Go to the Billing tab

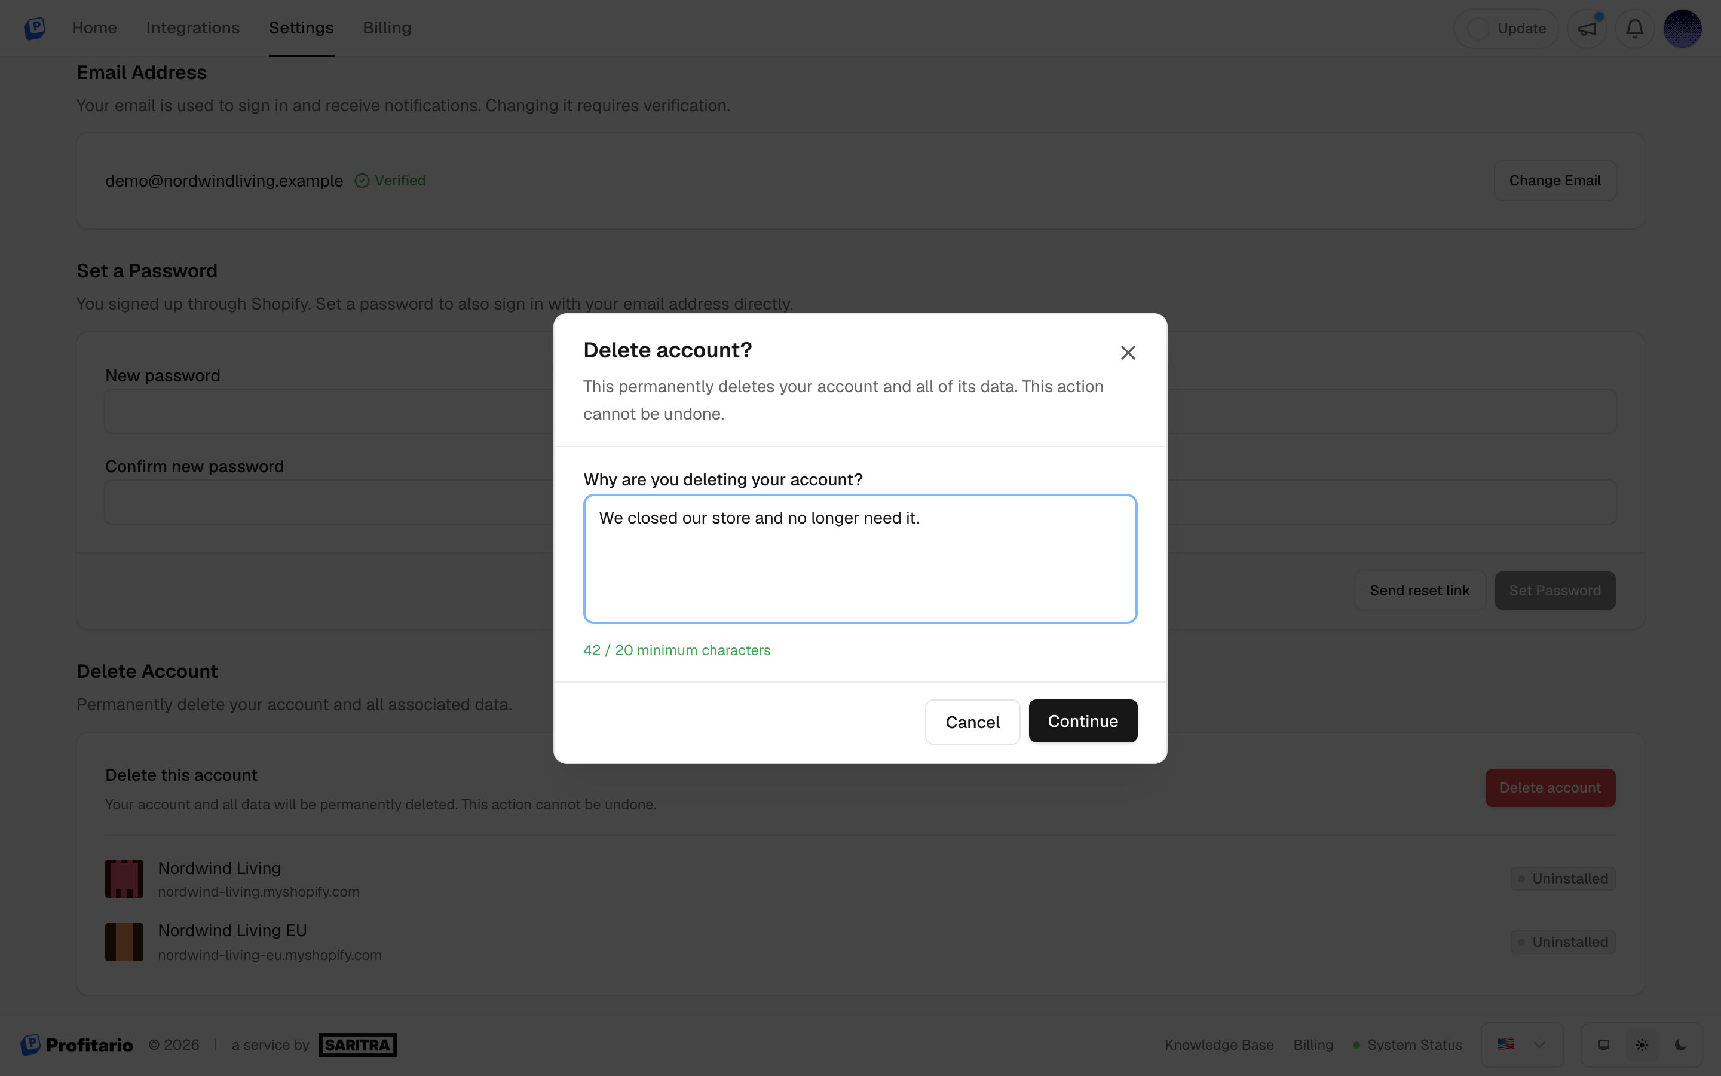(387, 27)
